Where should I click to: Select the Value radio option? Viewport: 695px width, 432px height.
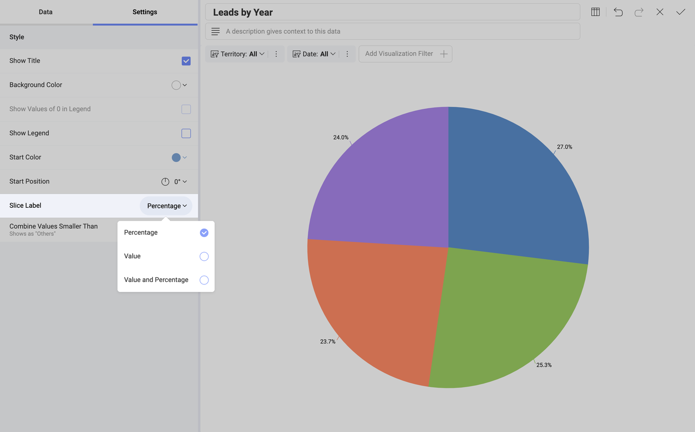(204, 256)
